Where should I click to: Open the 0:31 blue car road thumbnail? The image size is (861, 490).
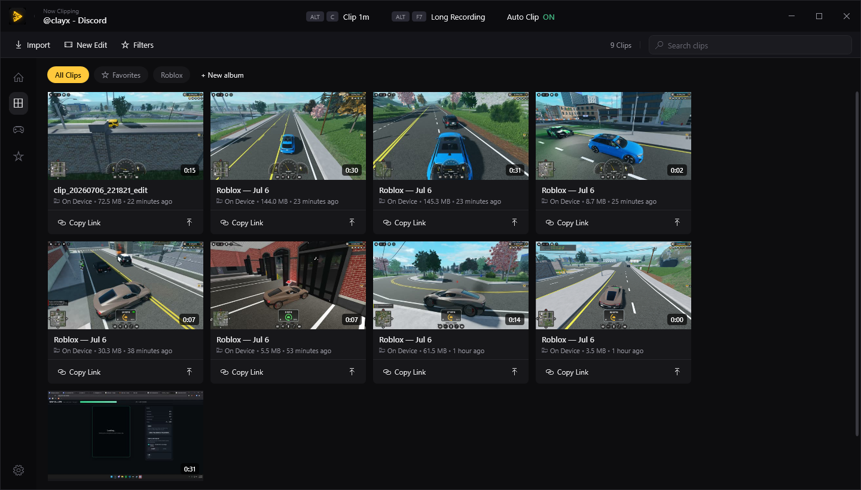tap(451, 136)
